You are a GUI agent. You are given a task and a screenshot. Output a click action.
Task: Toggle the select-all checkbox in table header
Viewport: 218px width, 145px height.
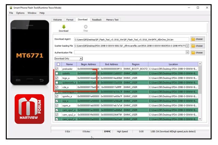(58, 64)
